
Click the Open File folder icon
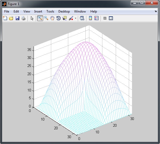tap(11, 18)
